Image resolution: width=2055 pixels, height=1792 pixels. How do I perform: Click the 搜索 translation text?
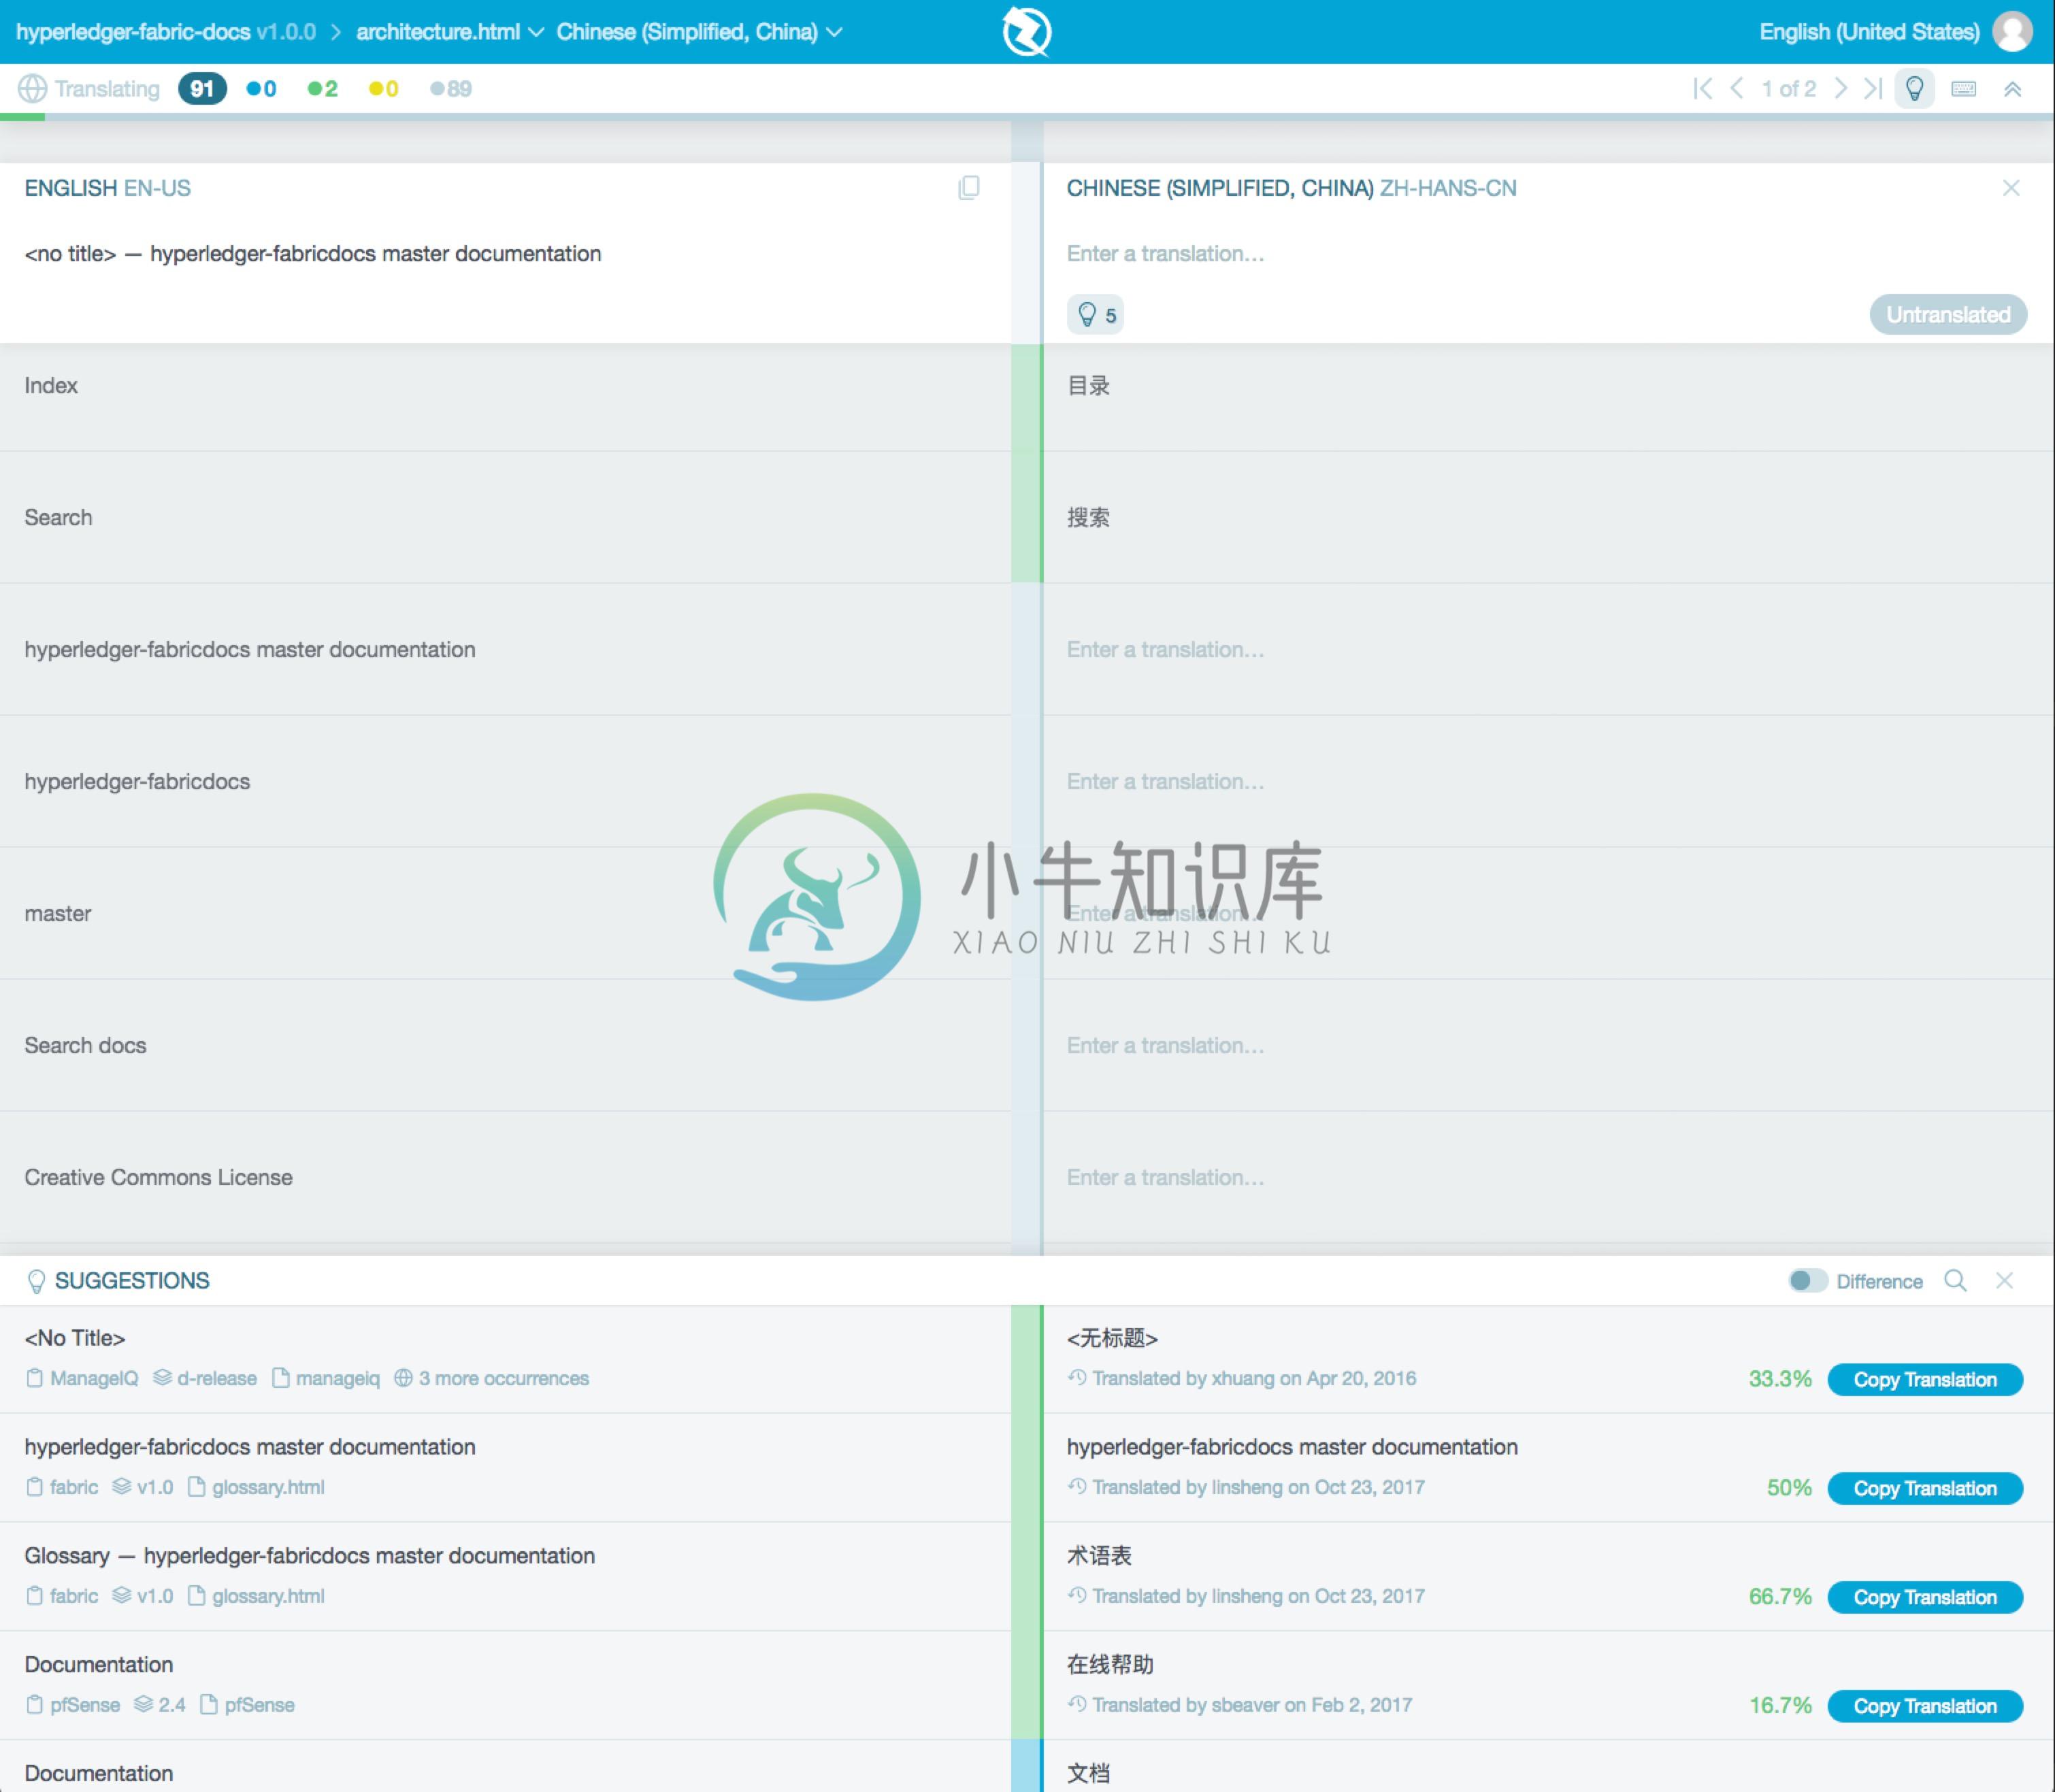[1088, 517]
